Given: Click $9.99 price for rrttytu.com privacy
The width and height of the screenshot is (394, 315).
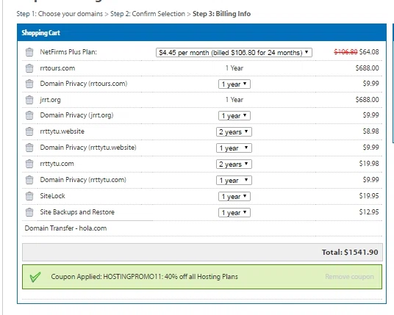Looking at the screenshot, I should point(371,180).
